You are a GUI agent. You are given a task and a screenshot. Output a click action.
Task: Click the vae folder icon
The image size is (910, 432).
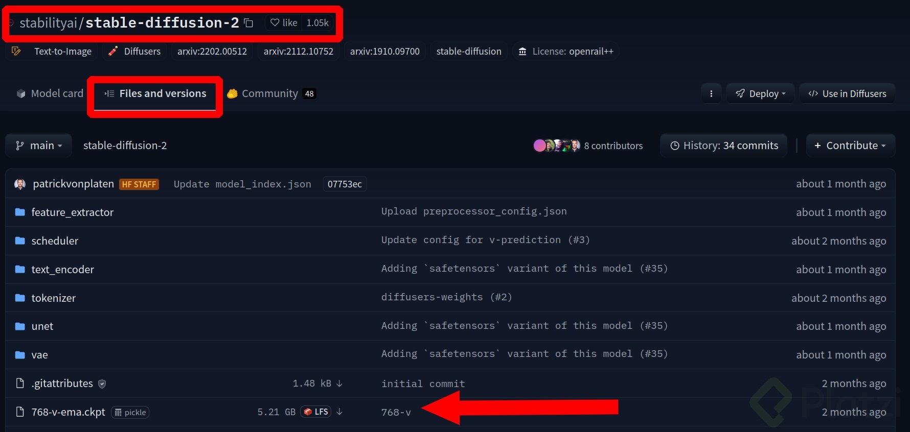20,354
